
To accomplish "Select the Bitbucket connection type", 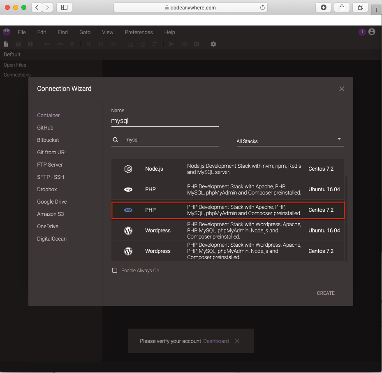I will click(48, 140).
